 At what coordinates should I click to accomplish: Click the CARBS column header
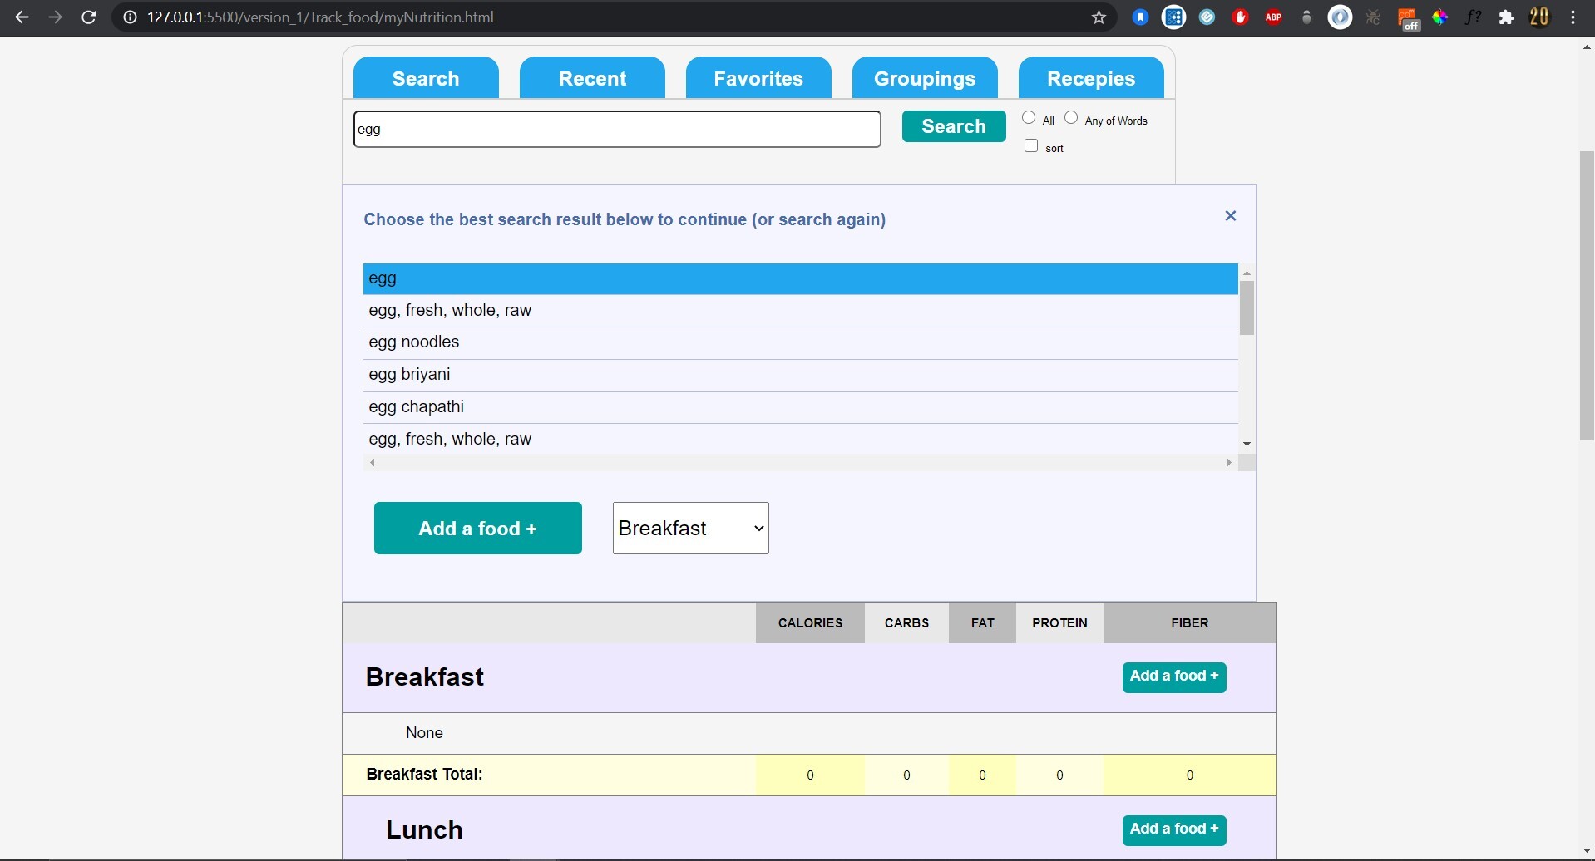[x=906, y=623]
